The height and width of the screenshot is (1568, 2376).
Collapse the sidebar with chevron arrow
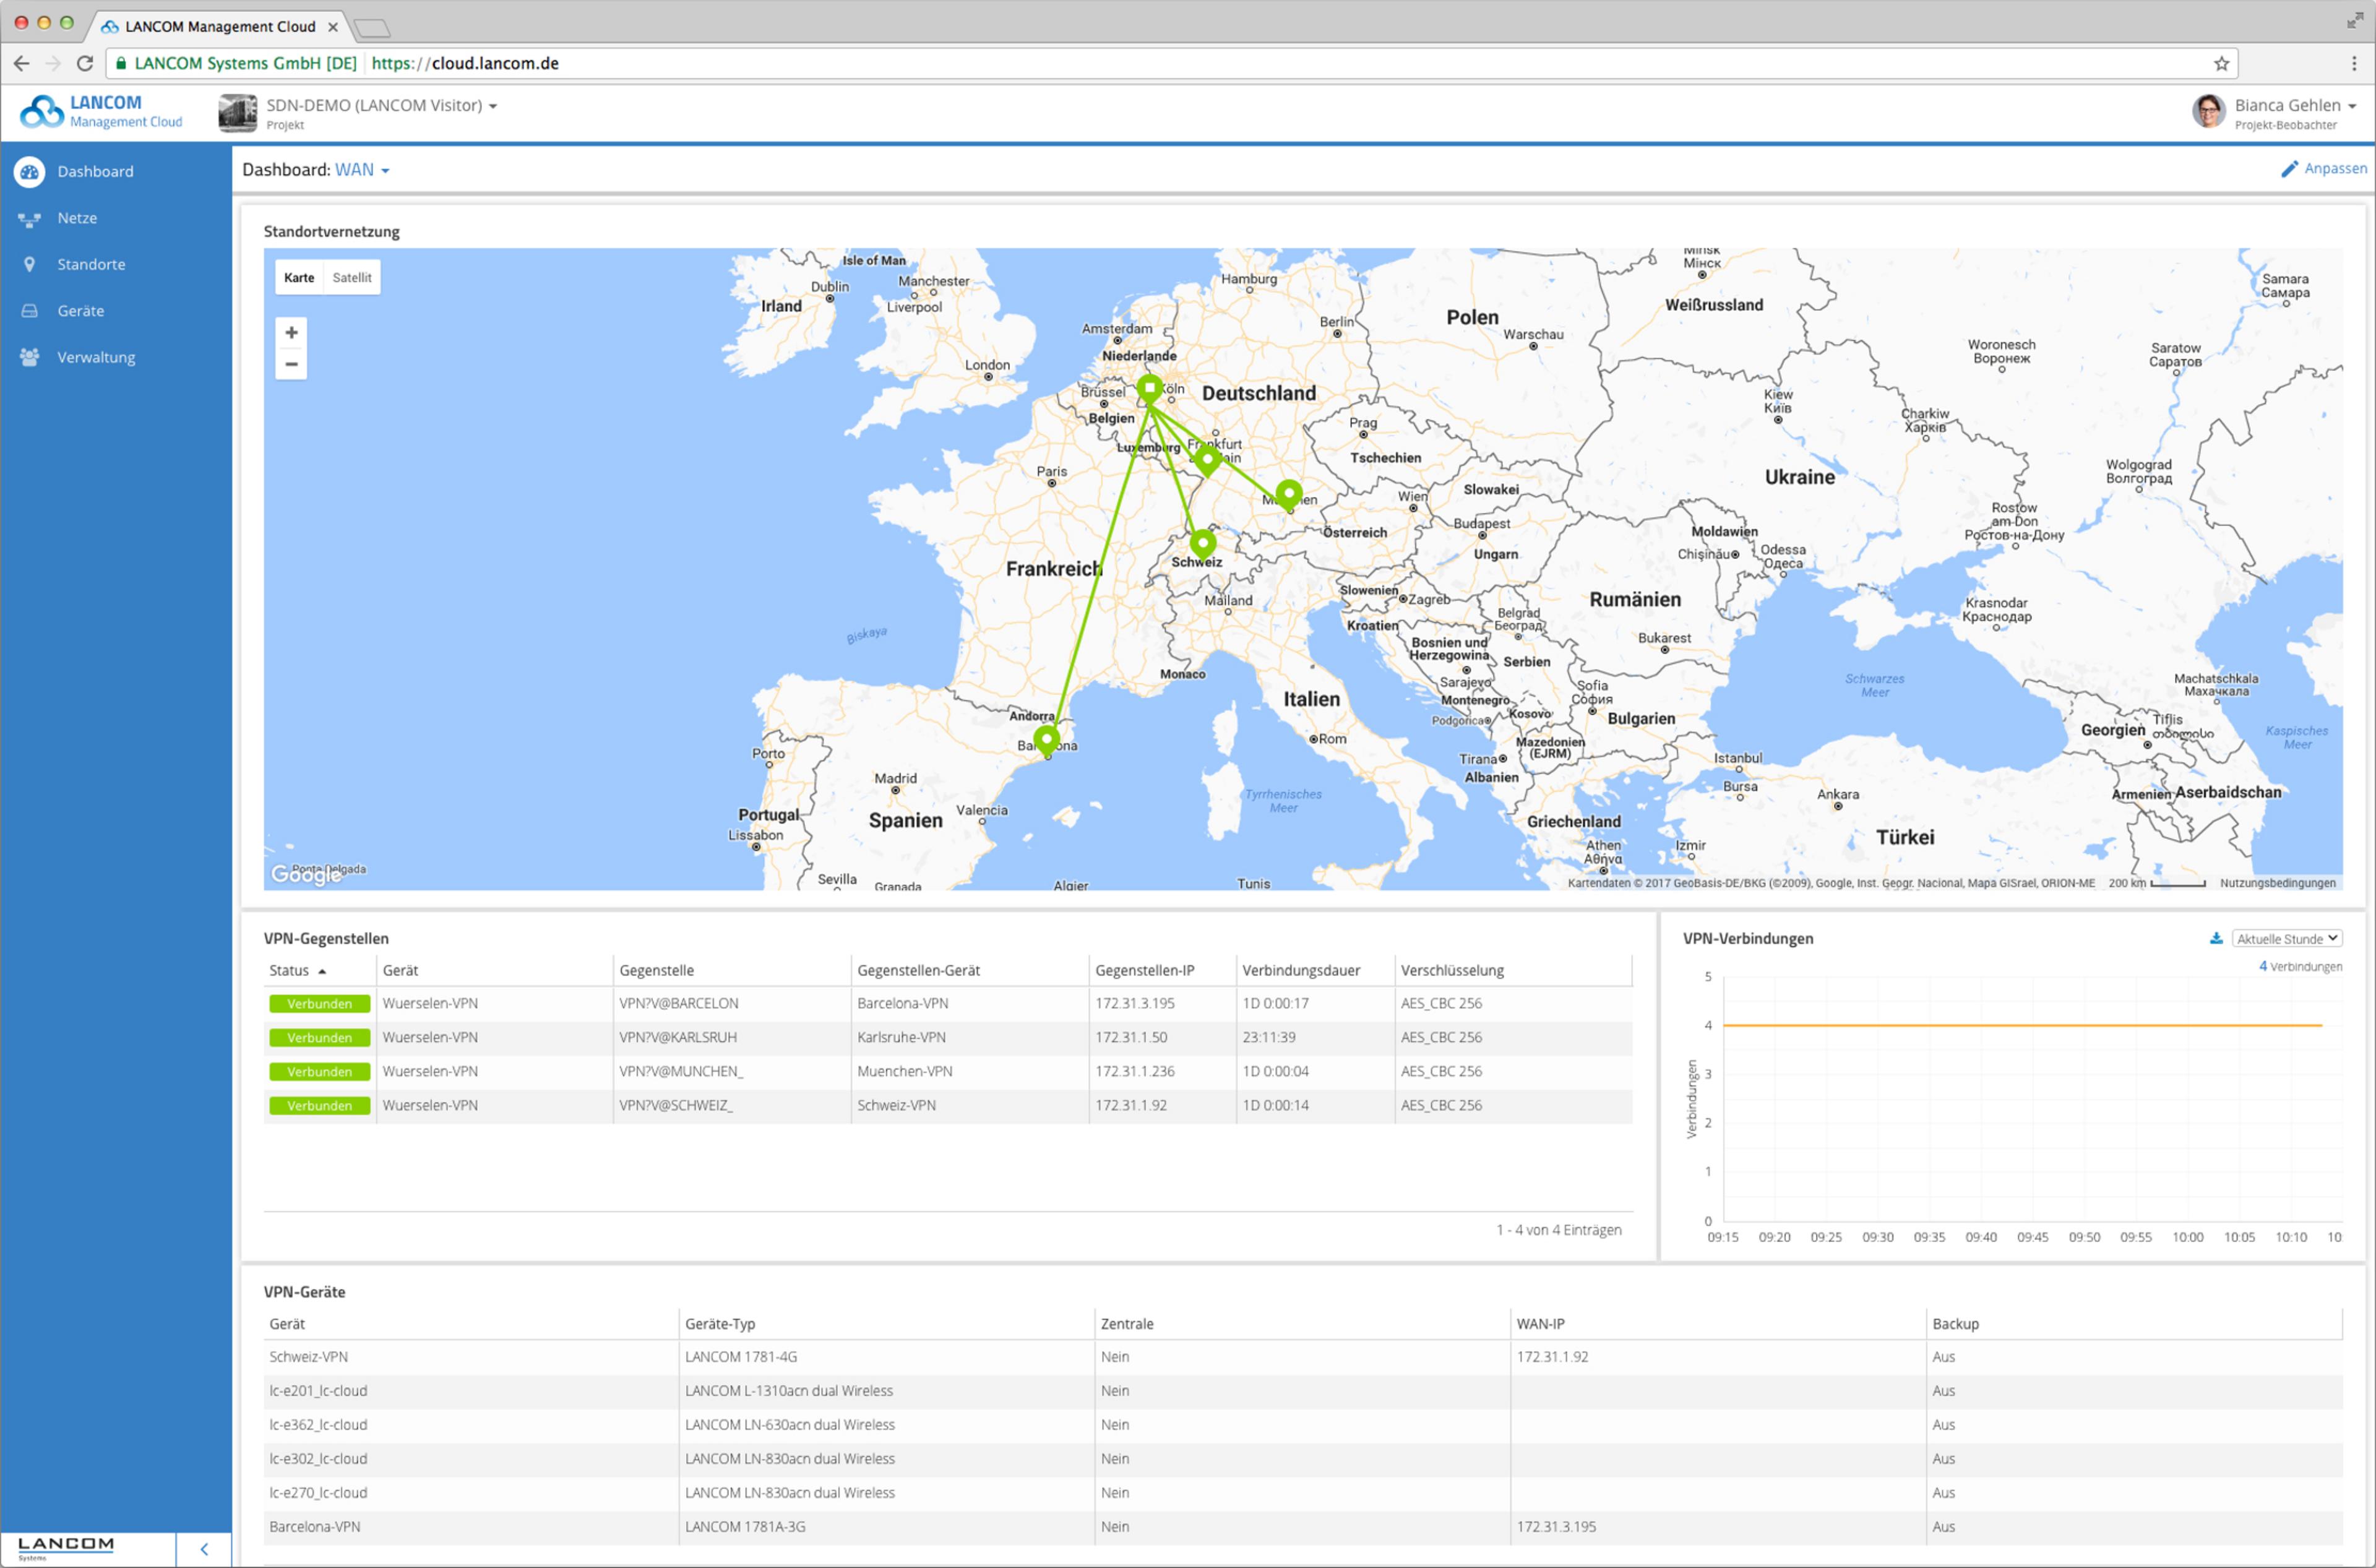point(204,1549)
